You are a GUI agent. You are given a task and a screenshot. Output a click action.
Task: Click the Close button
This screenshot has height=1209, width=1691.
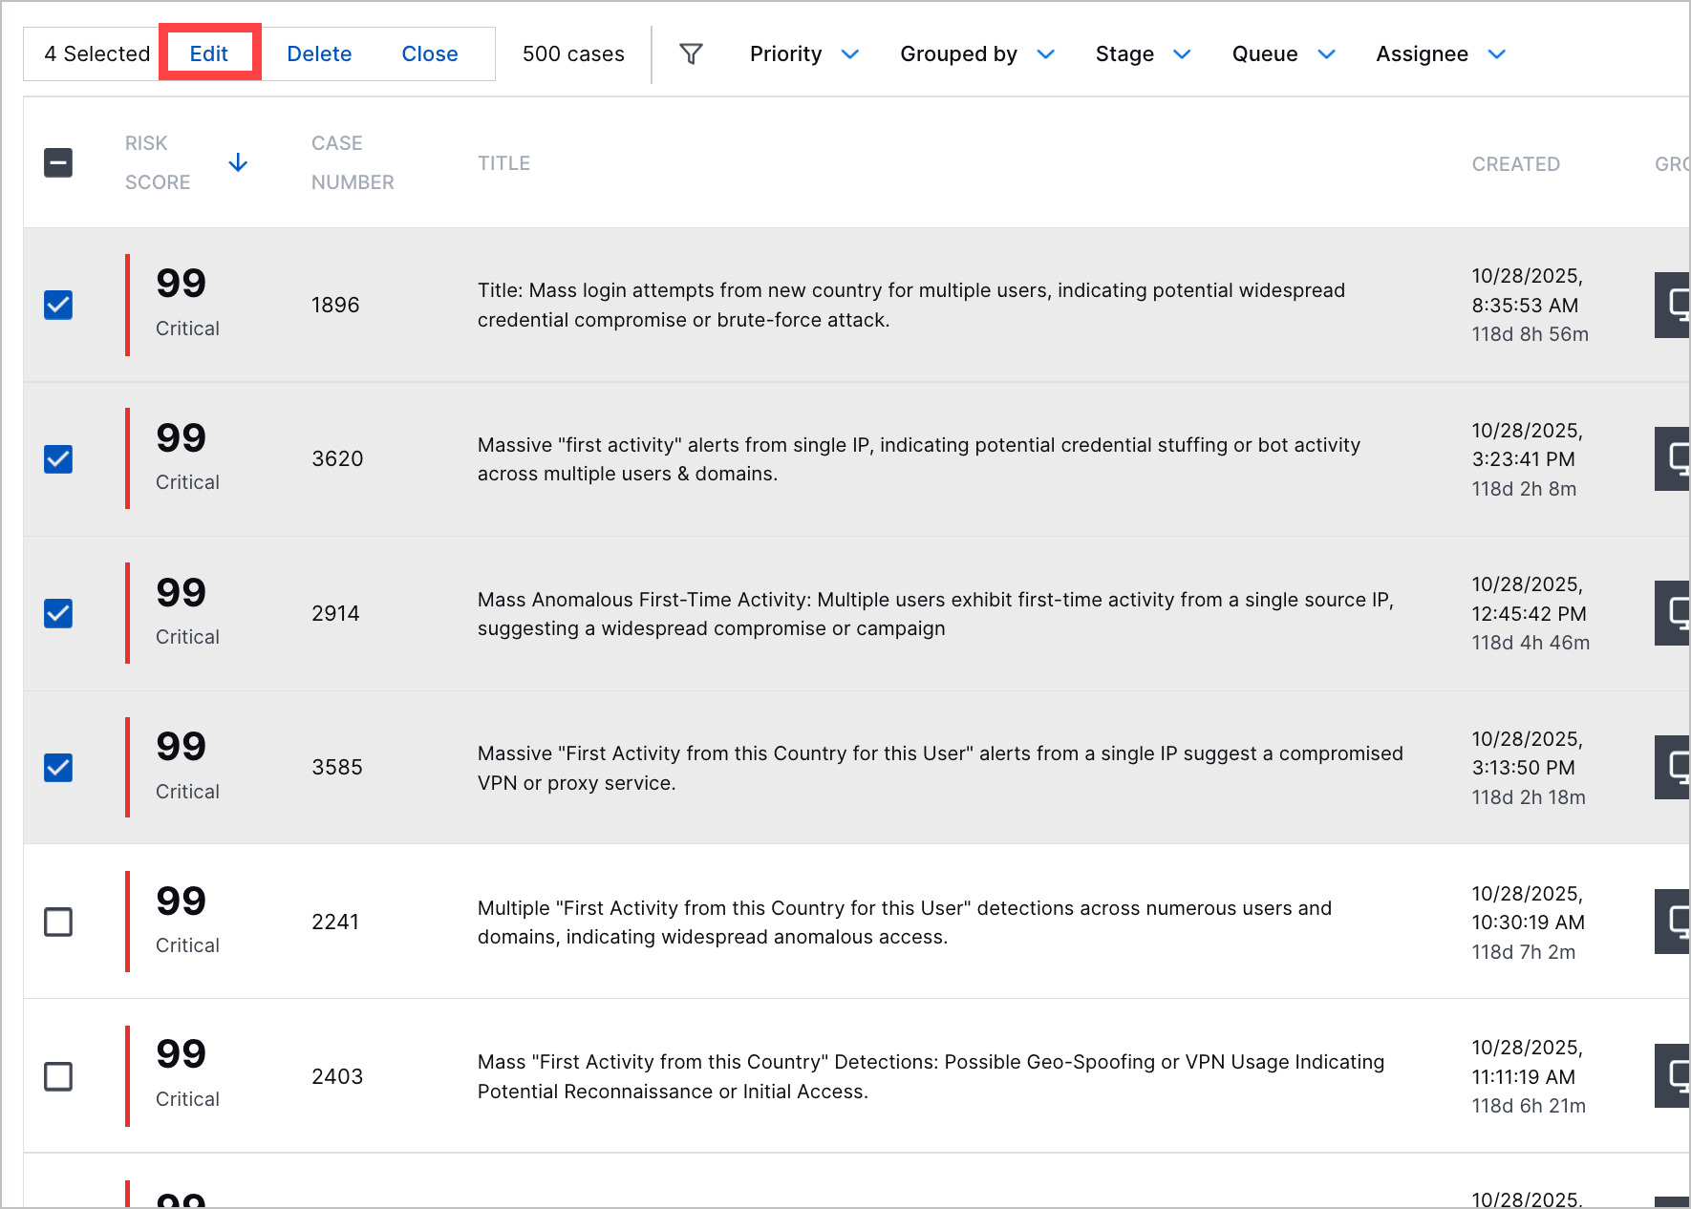coord(429,53)
